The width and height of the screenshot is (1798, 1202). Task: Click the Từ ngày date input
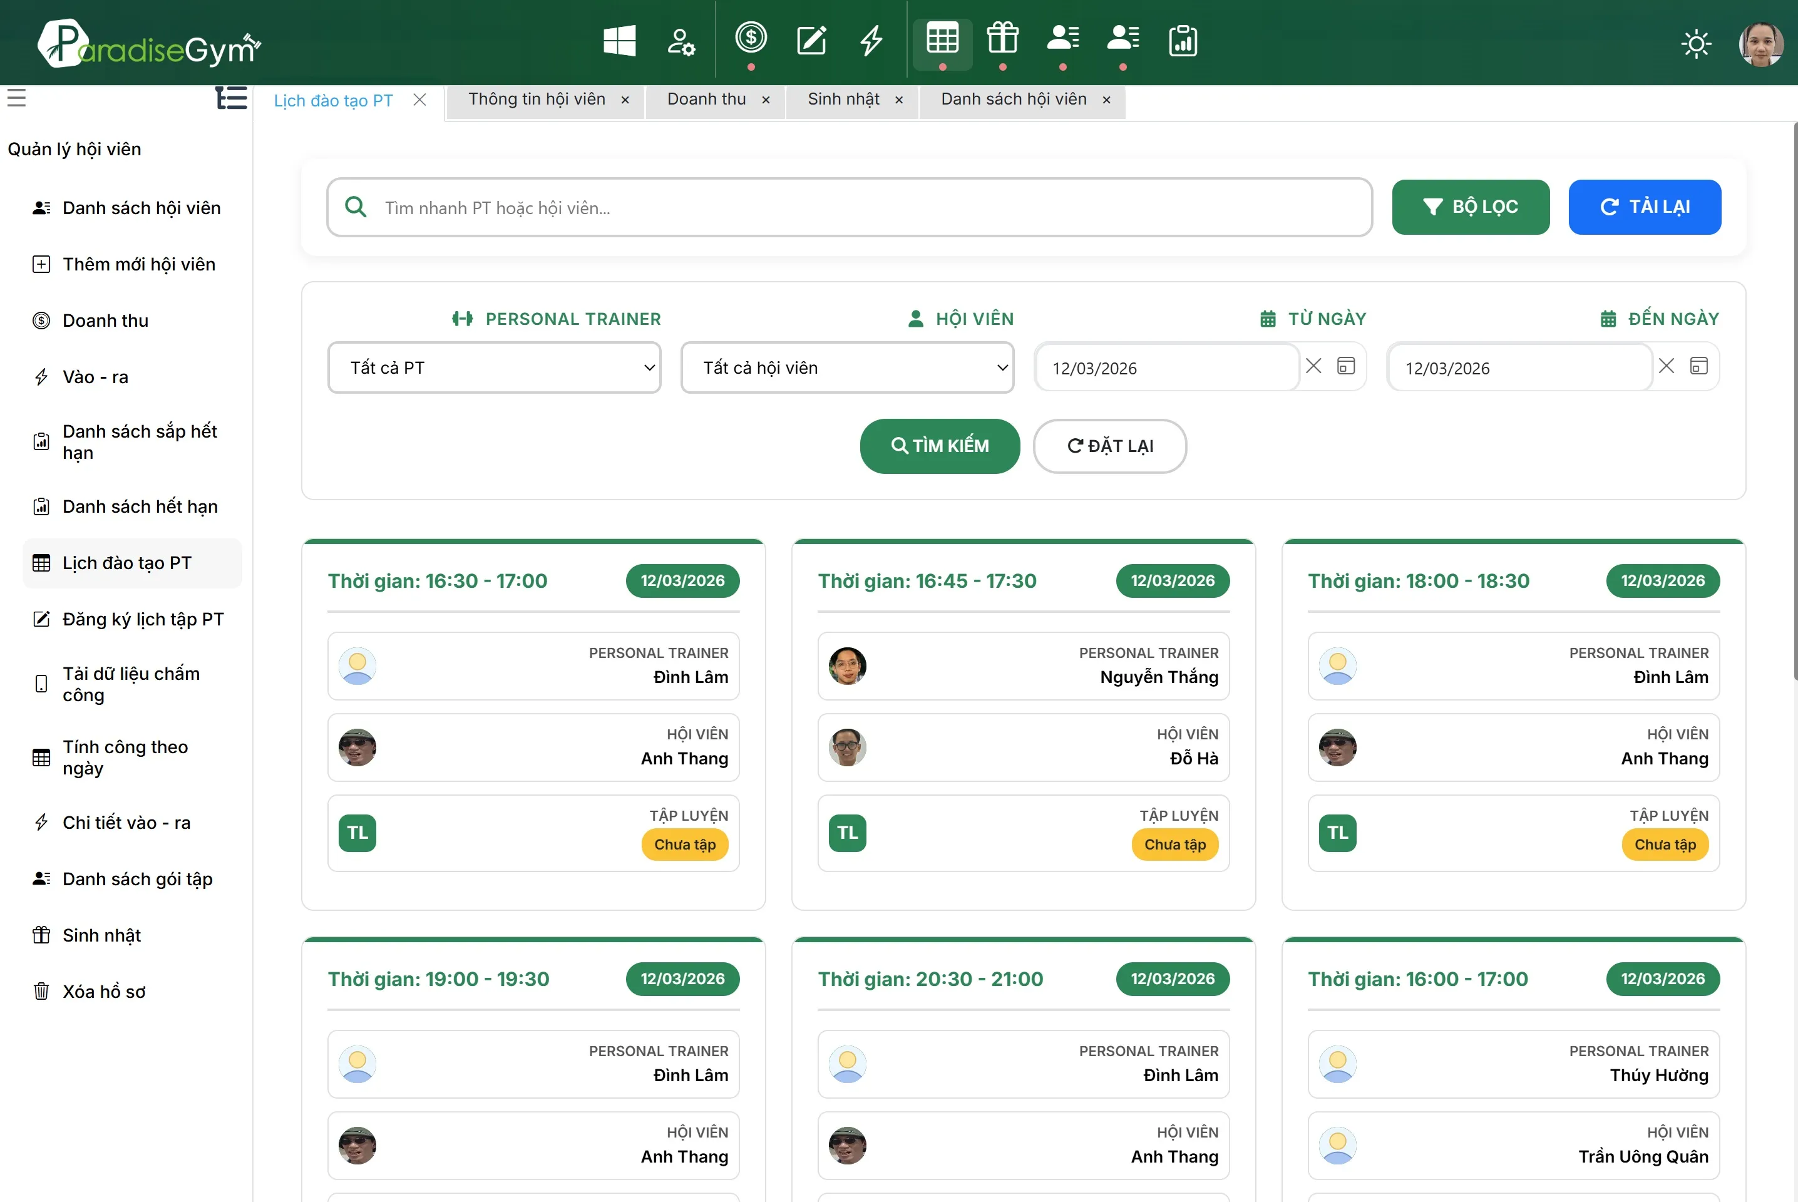[x=1166, y=368]
